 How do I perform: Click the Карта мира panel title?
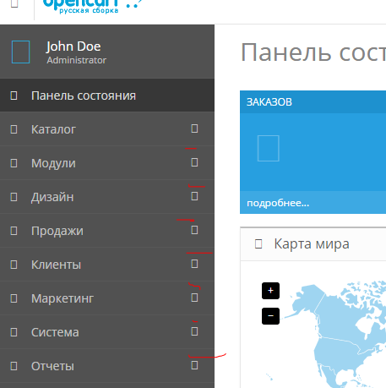(312, 243)
